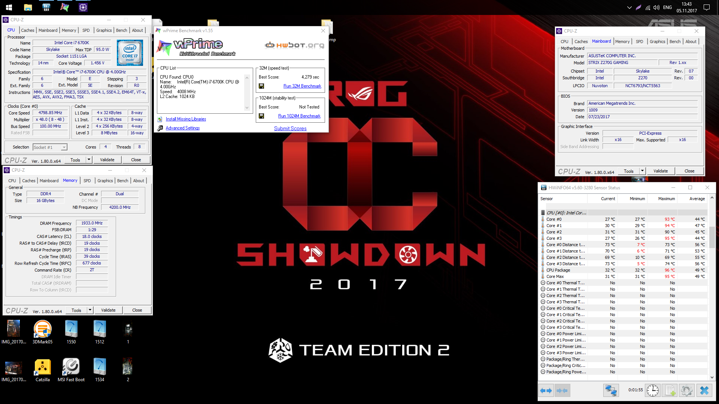Switch to Graphics tab in CPU-Z Memory window
Image resolution: width=719 pixels, height=404 pixels.
[105, 181]
